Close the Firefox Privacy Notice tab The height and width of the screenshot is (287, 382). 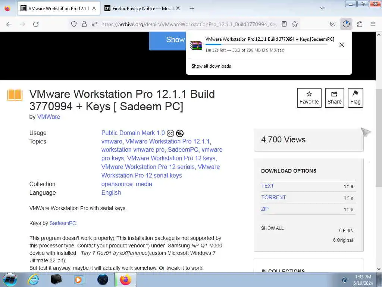tap(178, 8)
